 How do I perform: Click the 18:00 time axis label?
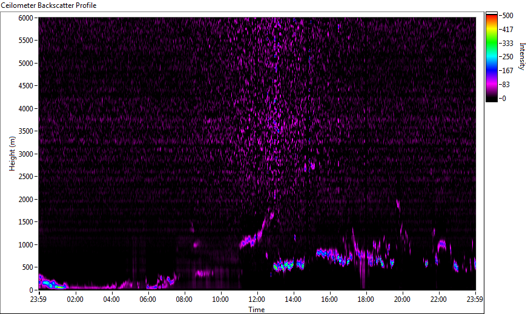(366, 299)
